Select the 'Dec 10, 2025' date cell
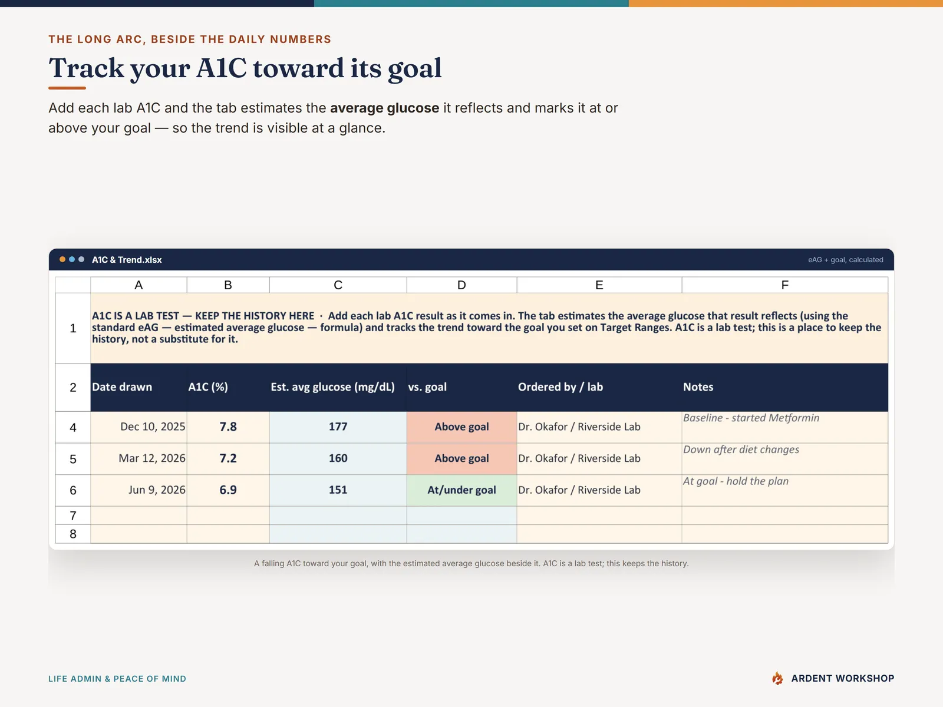This screenshot has height=707, width=943. 139,427
